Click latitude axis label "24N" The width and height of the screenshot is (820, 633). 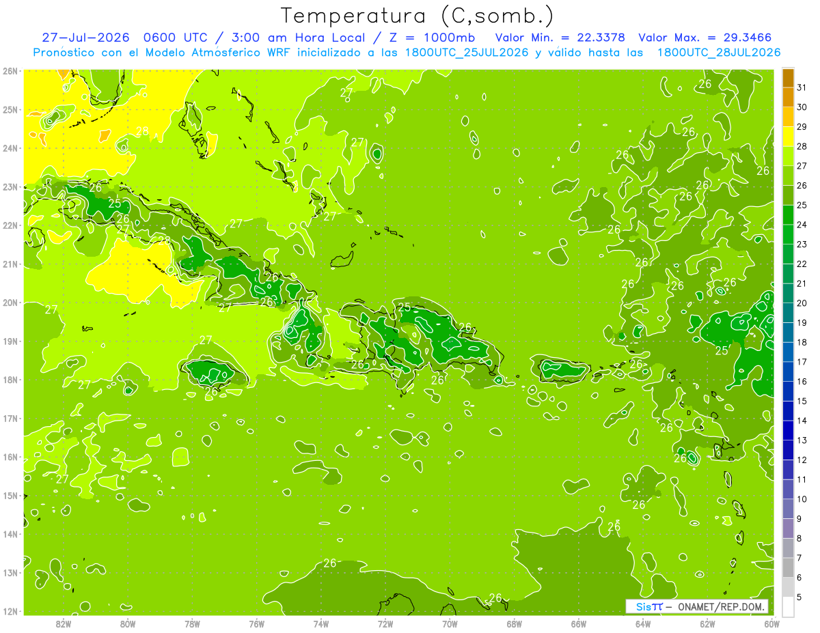point(10,148)
